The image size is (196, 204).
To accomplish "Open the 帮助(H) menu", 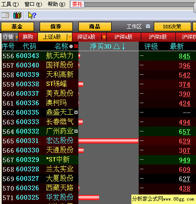I will (56, 4).
